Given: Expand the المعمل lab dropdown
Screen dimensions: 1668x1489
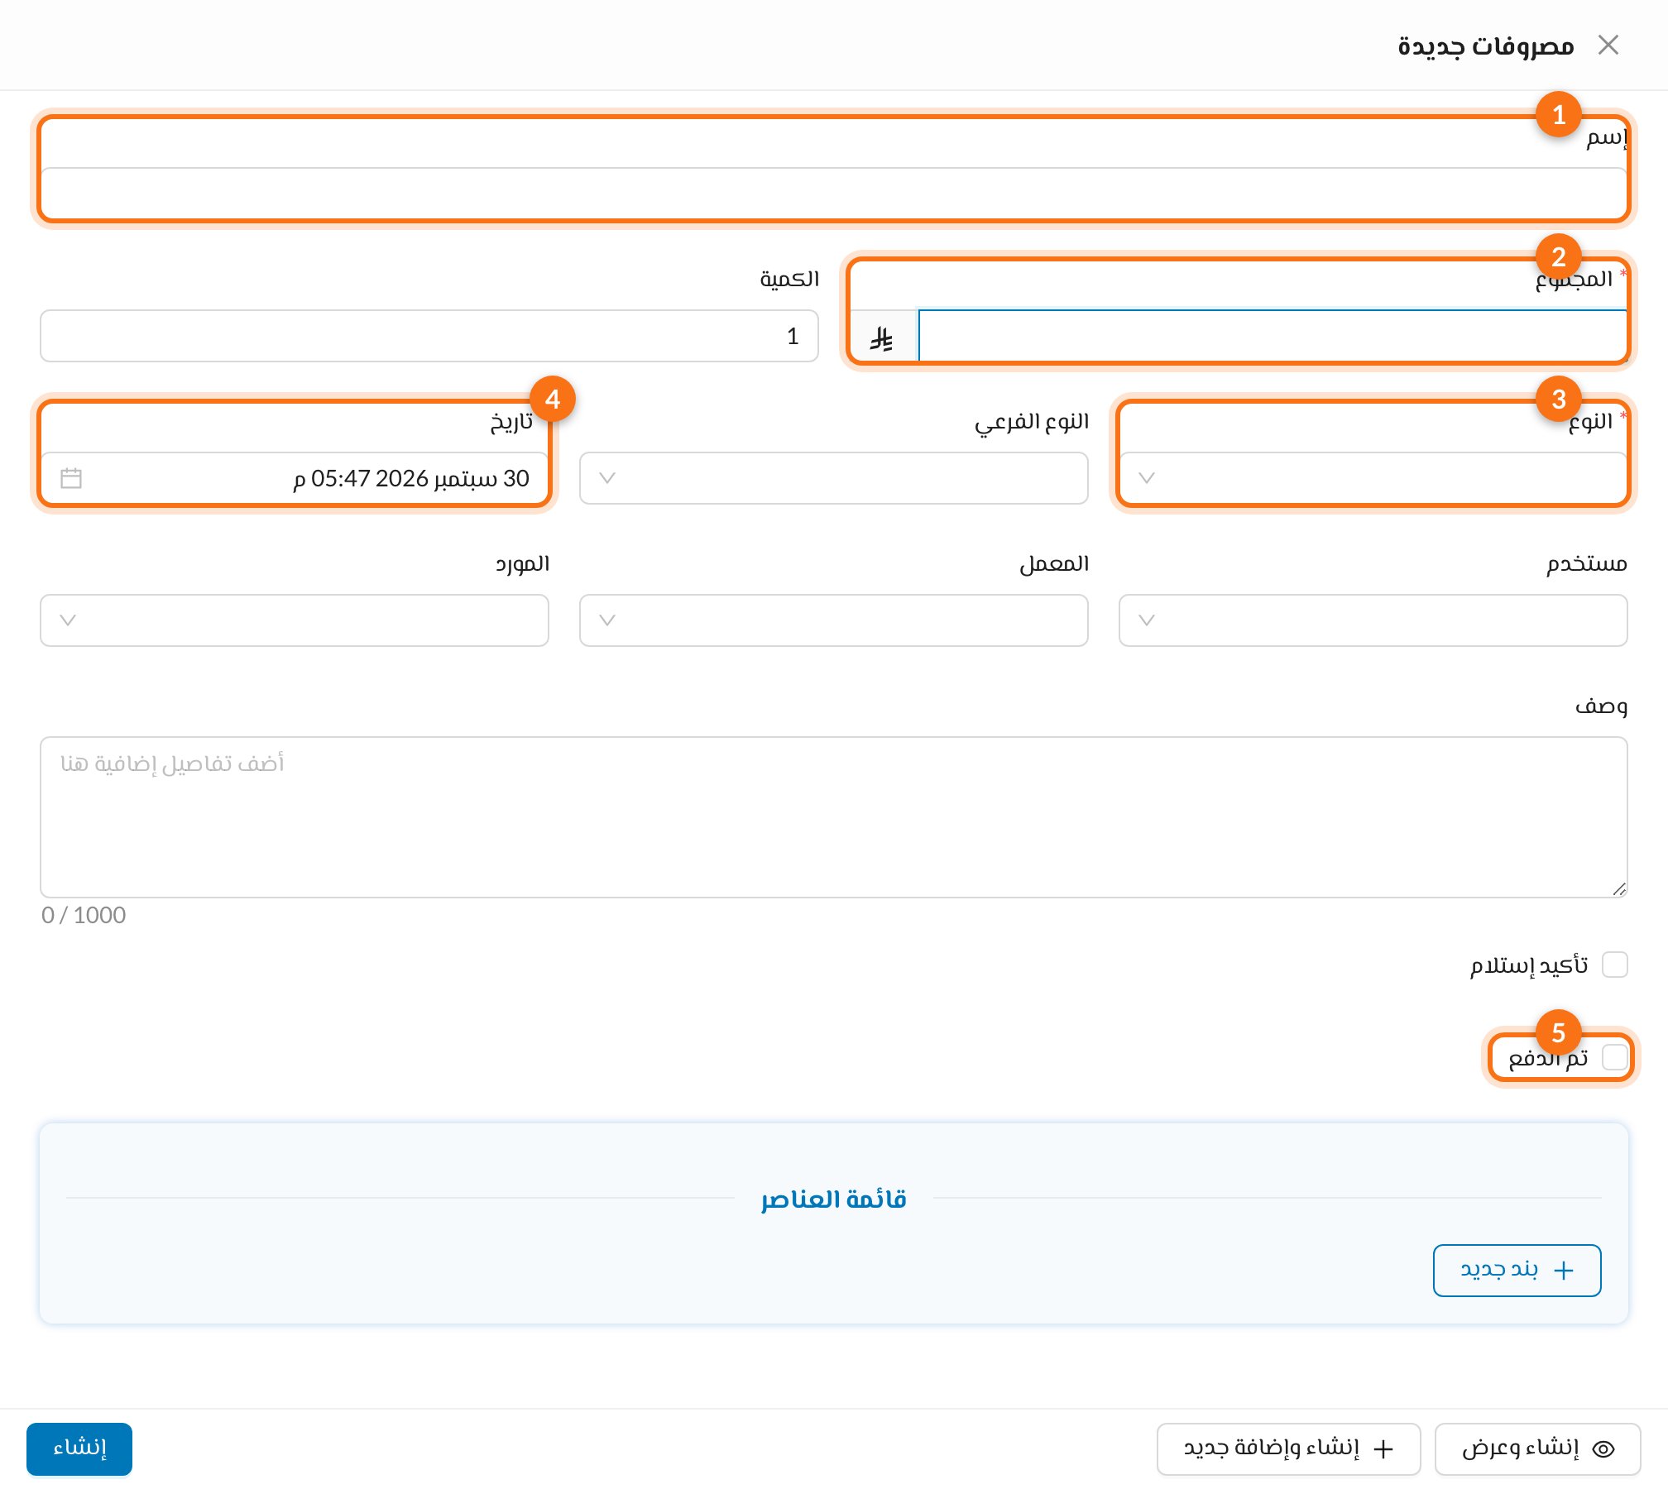Looking at the screenshot, I should [x=834, y=620].
